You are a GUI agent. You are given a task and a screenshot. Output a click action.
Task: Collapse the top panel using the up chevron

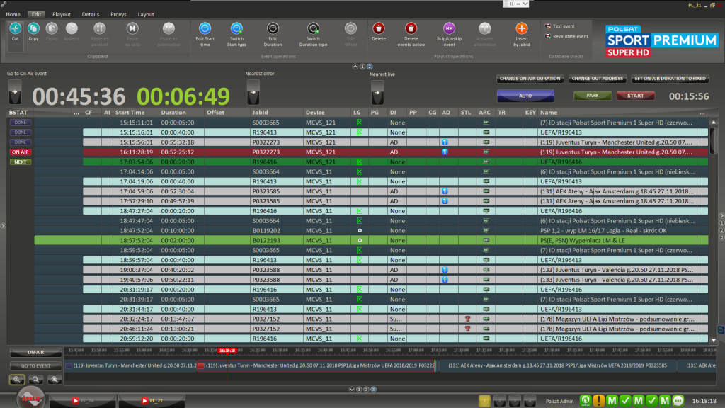[355, 67]
